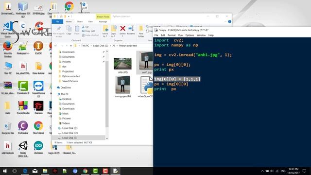The image size is (311, 175).
Task: Click the Pin to Quick access icon
Action: 59,29
